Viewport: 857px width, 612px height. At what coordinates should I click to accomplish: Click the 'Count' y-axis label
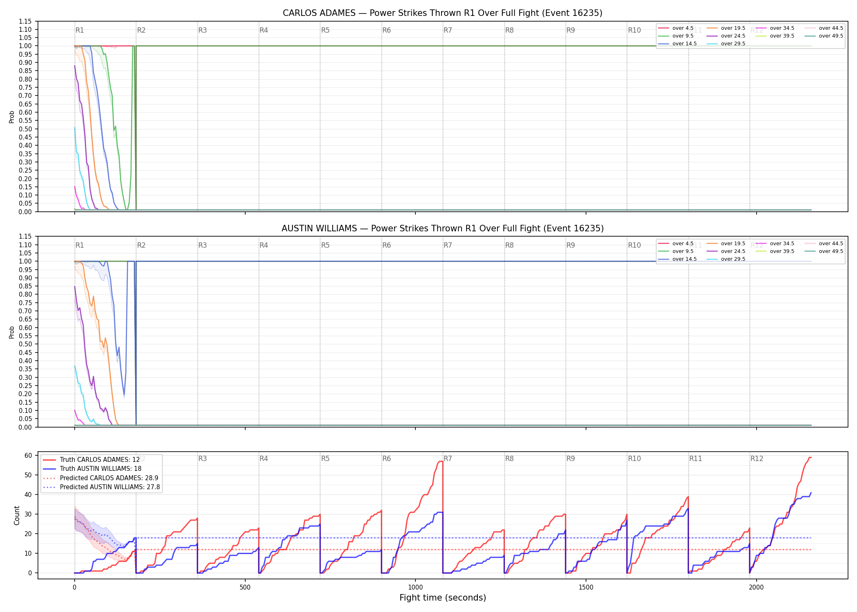pyautogui.click(x=17, y=515)
